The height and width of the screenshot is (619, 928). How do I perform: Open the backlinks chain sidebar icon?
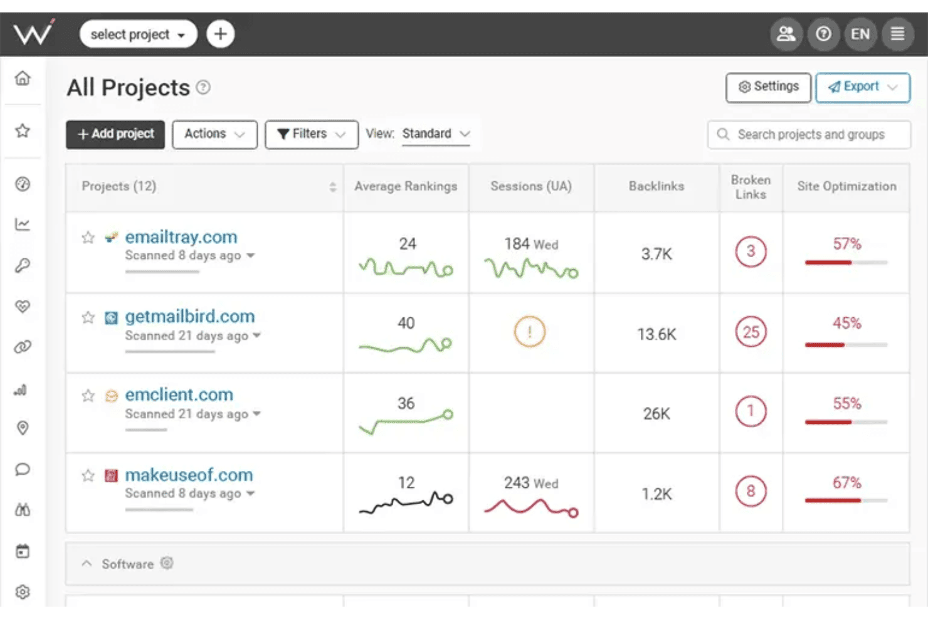pos(23,347)
